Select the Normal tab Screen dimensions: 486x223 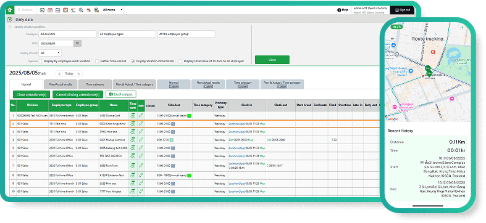(x=26, y=84)
